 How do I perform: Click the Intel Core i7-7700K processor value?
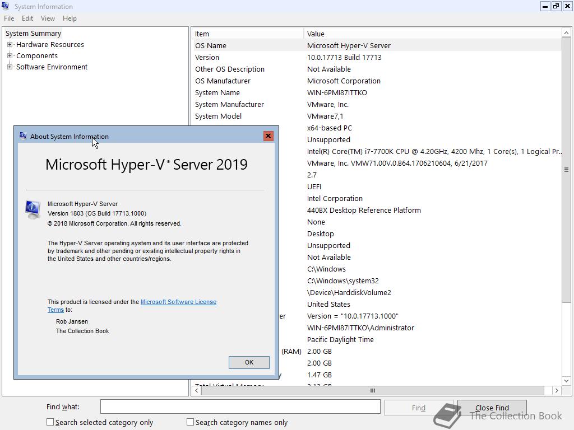point(434,151)
